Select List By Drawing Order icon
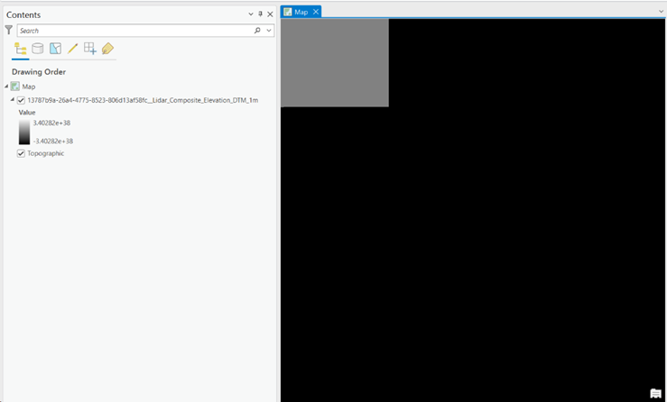Viewport: 667px width, 402px height. 20,49
